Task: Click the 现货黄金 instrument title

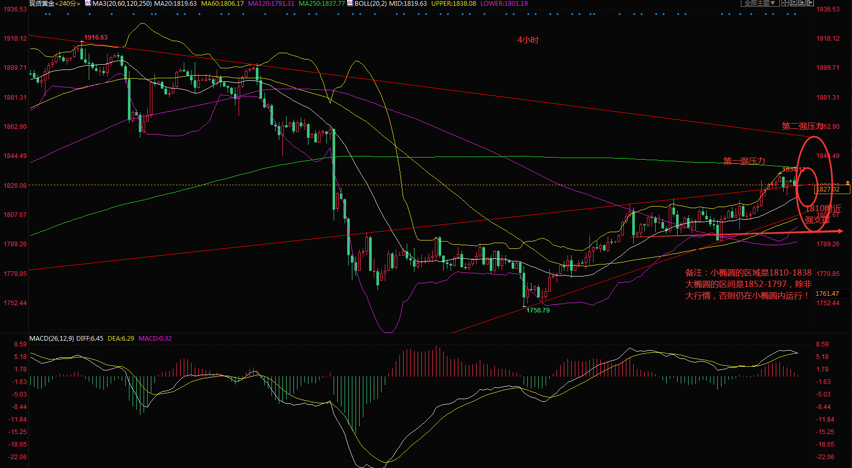Action: tap(42, 4)
